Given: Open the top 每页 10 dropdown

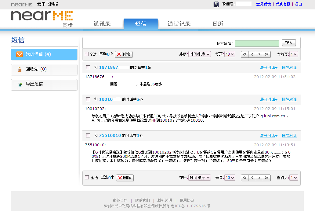Looking at the screenshot, I should click(230, 54).
